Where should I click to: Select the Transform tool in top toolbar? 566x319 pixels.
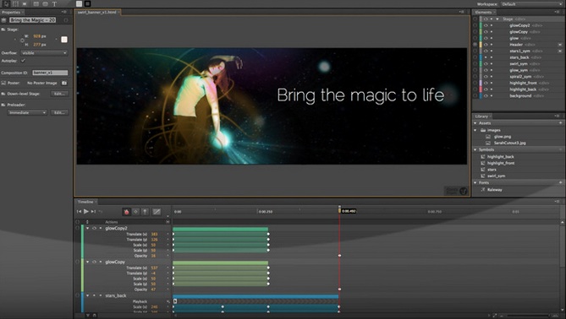point(15,4)
